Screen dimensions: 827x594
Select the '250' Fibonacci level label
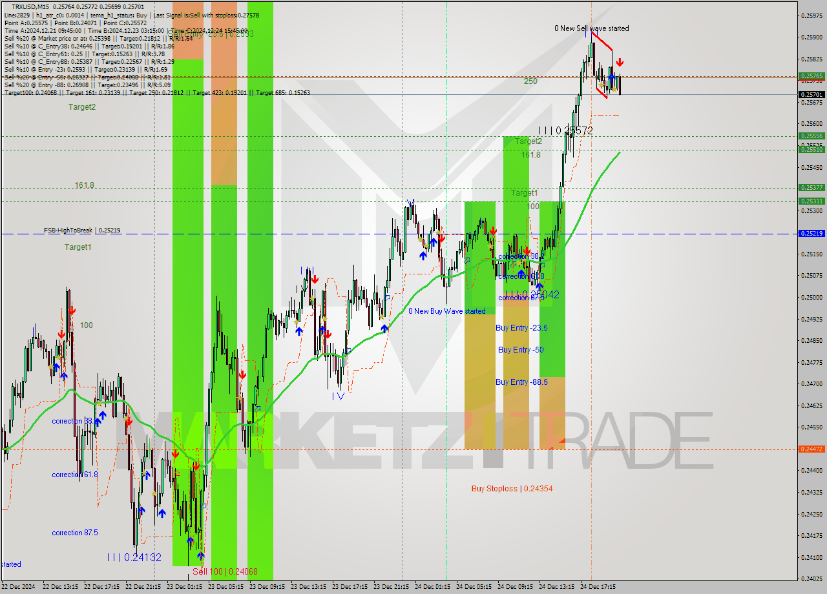pos(530,81)
